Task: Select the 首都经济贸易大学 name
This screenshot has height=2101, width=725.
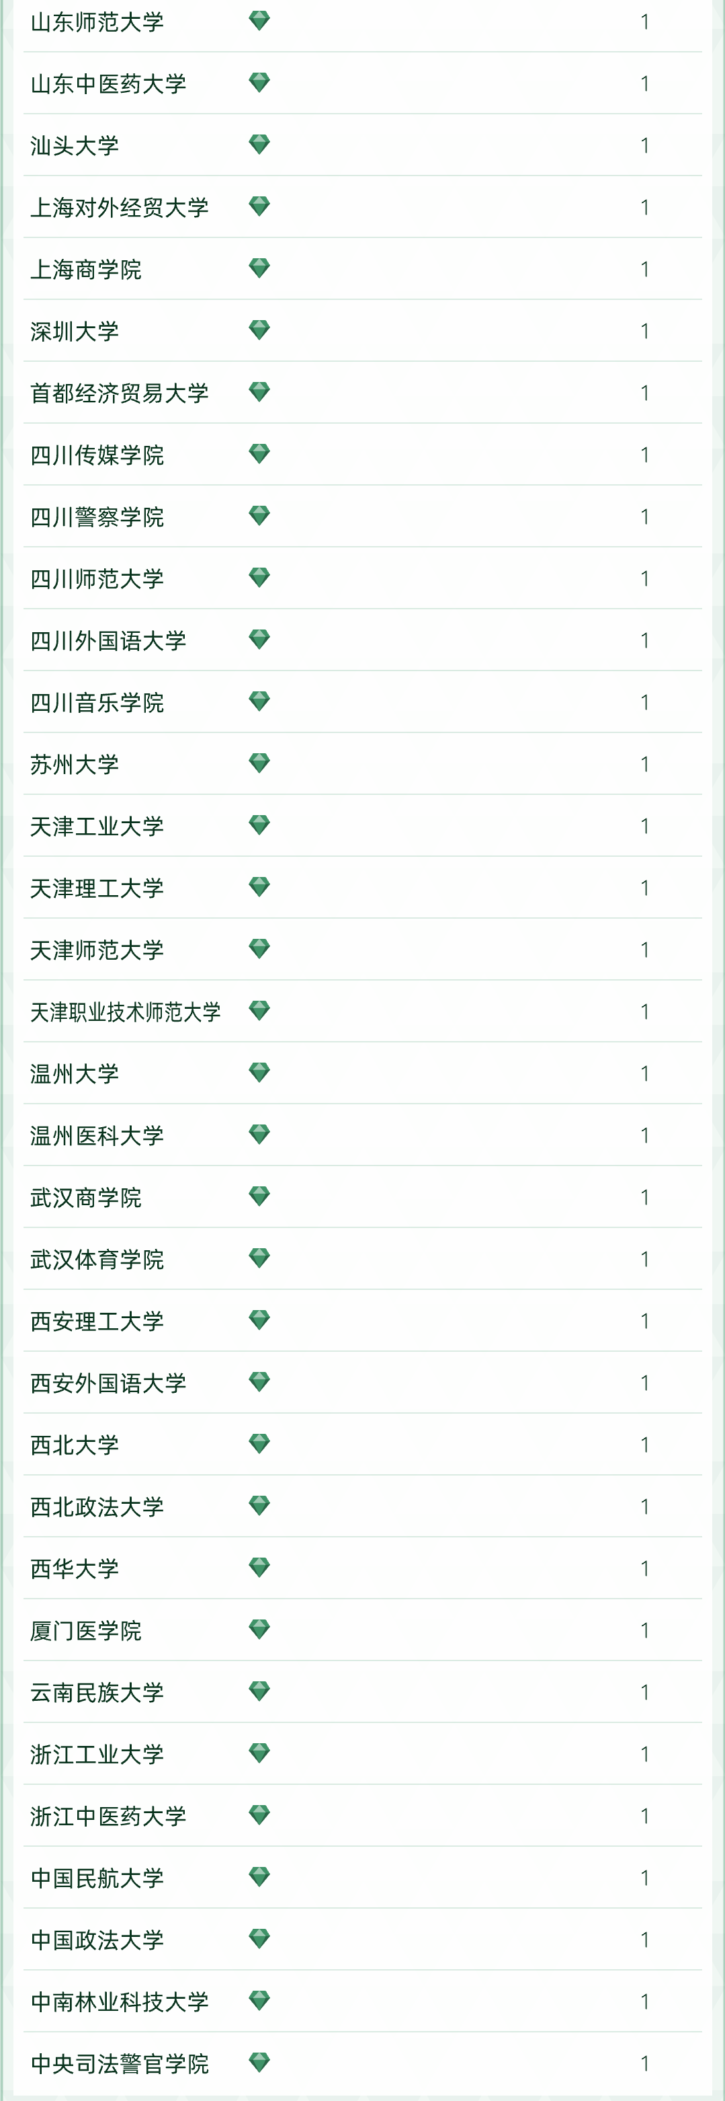Action: [119, 393]
